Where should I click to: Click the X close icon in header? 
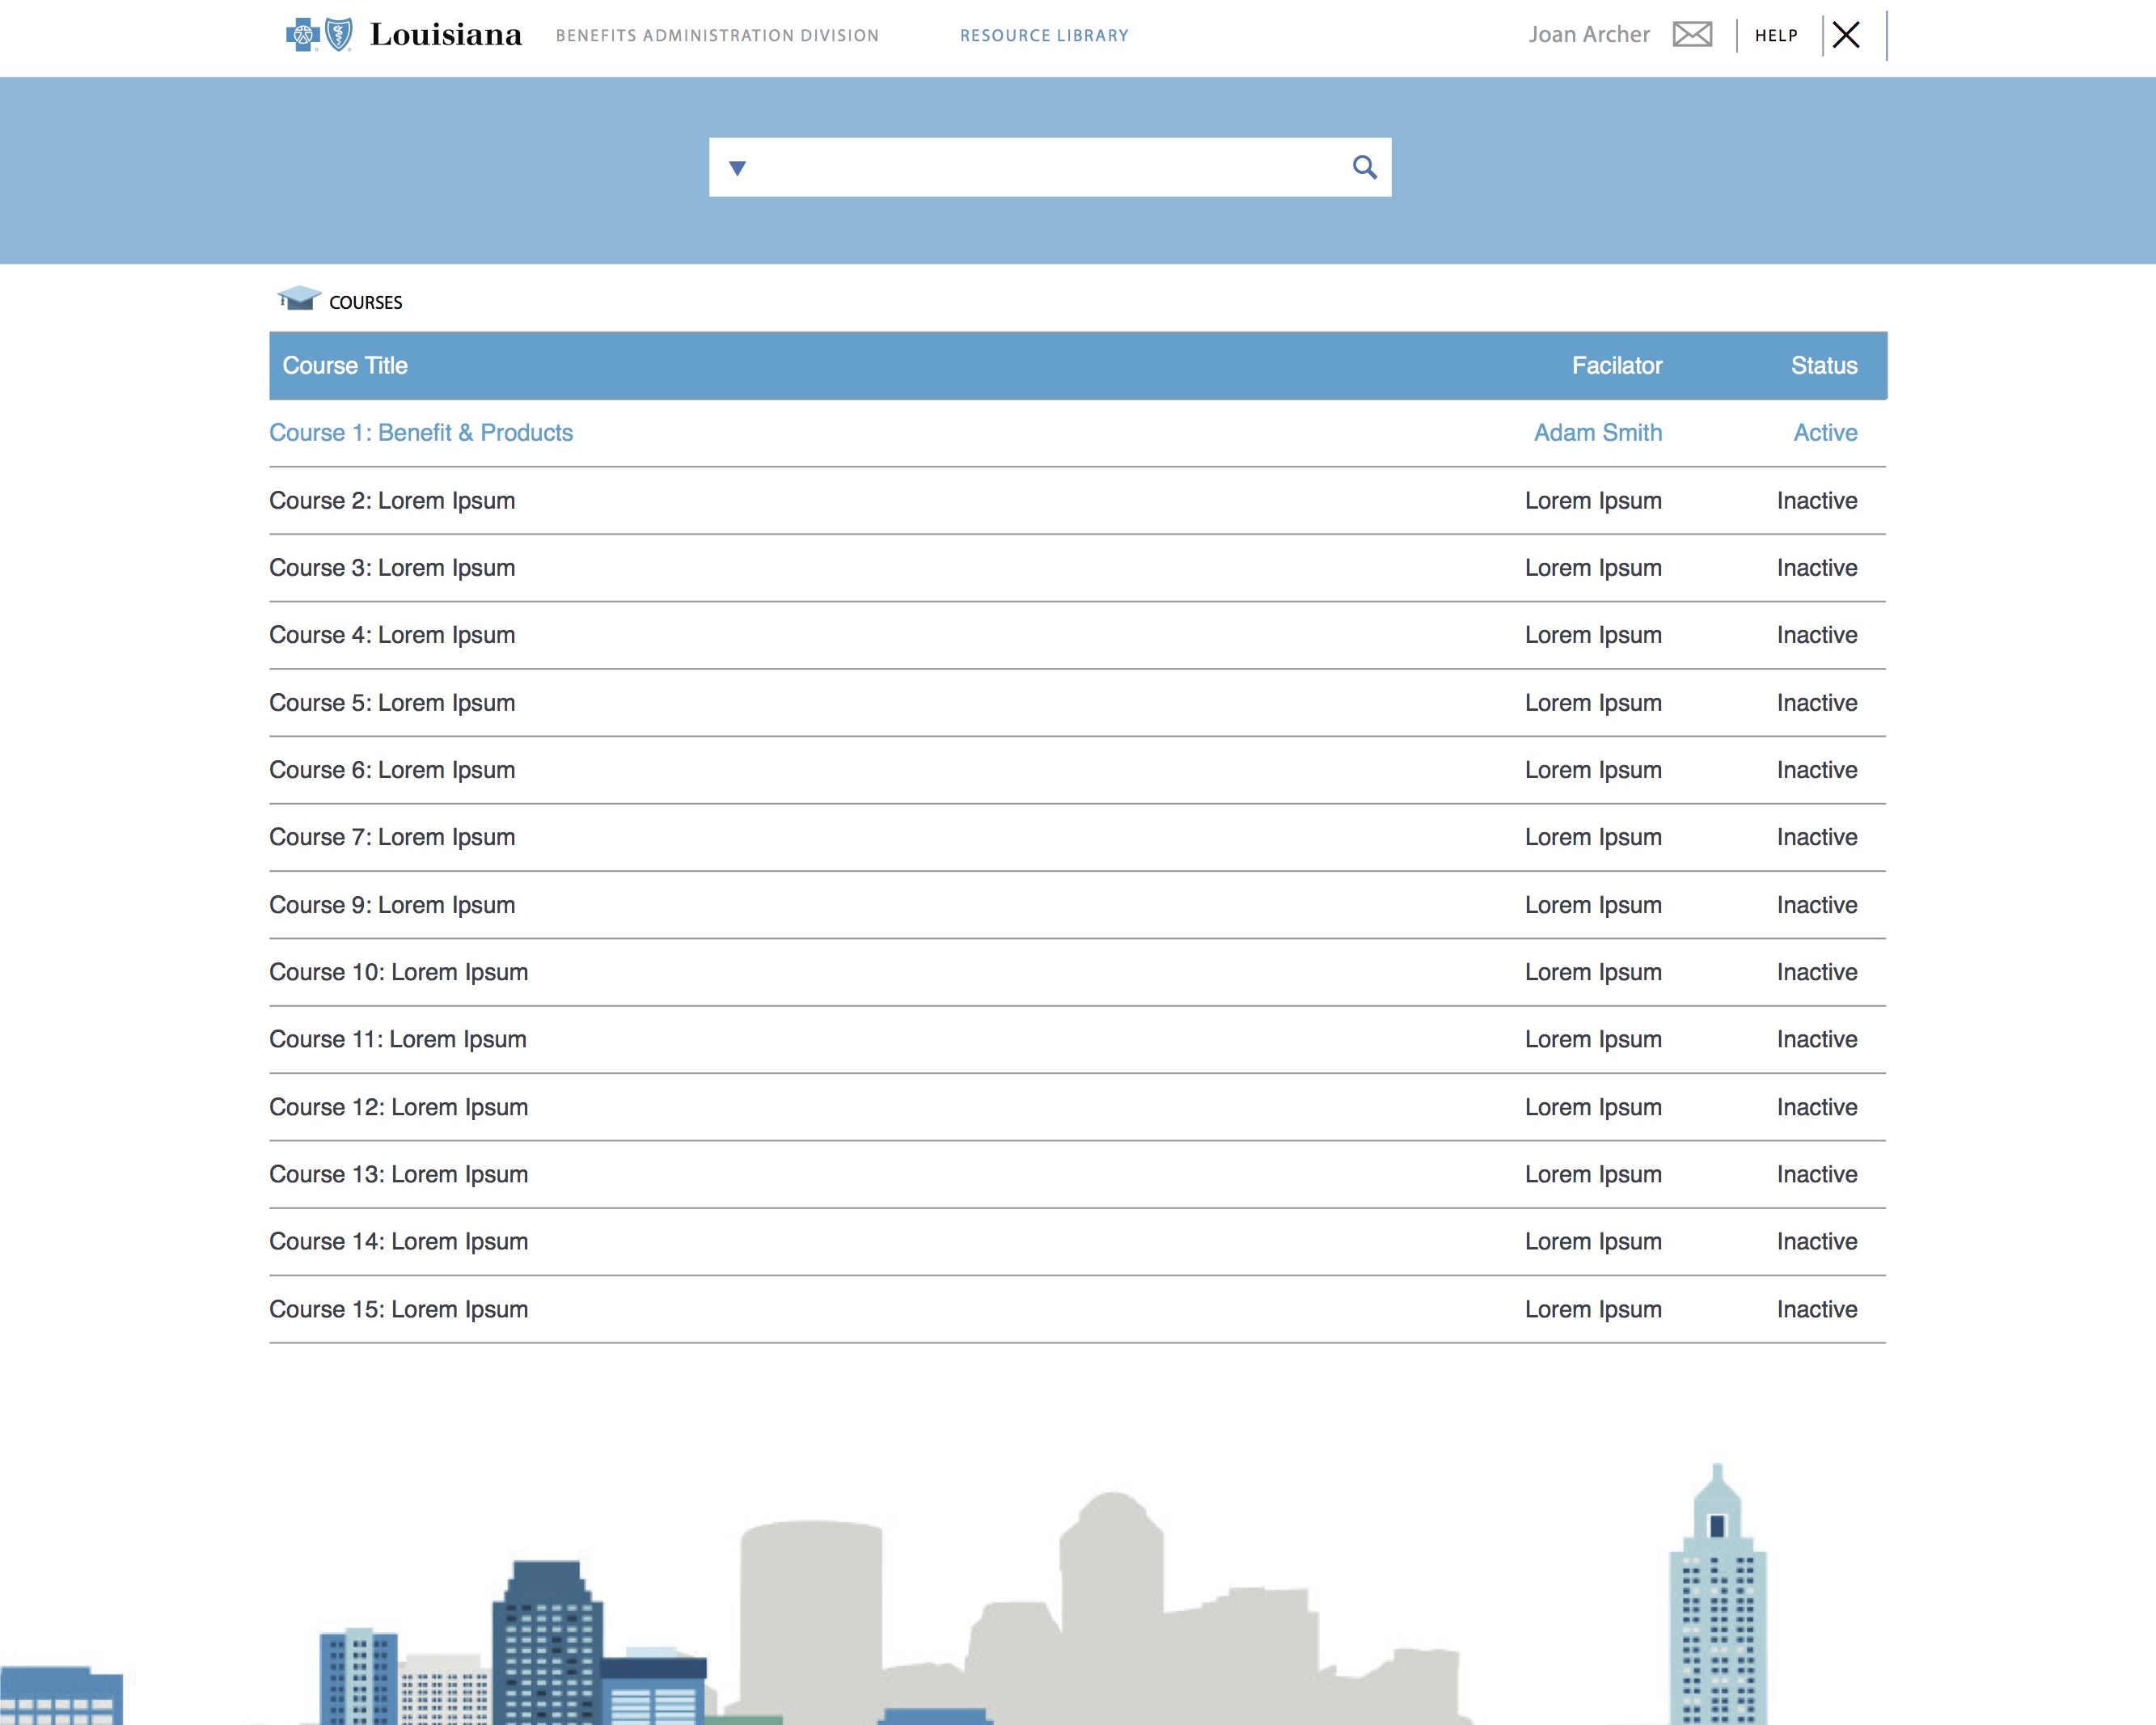click(x=1846, y=35)
